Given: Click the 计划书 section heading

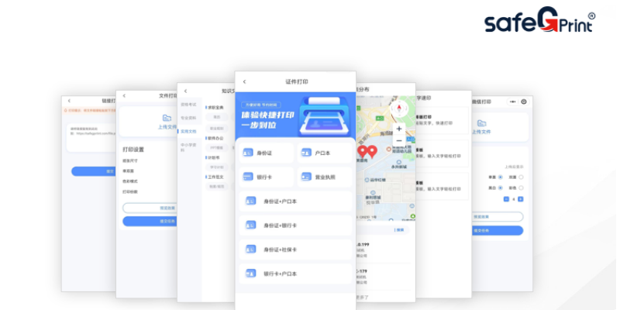Looking at the screenshot, I should (x=215, y=157).
